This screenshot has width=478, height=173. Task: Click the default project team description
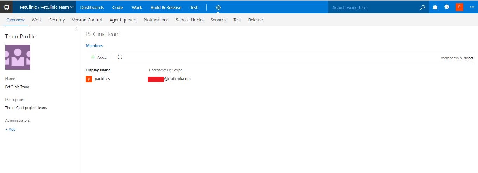coord(26,108)
